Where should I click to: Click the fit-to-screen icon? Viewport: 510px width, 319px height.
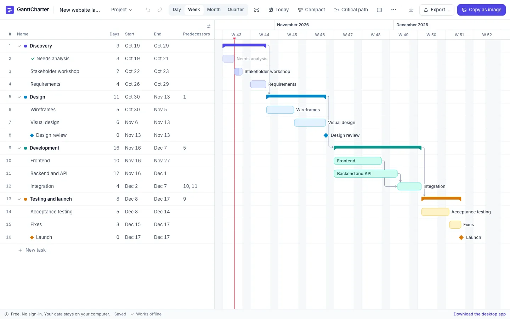point(257,10)
